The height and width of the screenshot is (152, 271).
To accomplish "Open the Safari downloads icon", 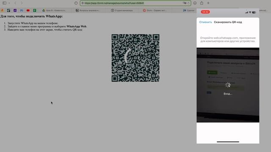I will 195,3.
